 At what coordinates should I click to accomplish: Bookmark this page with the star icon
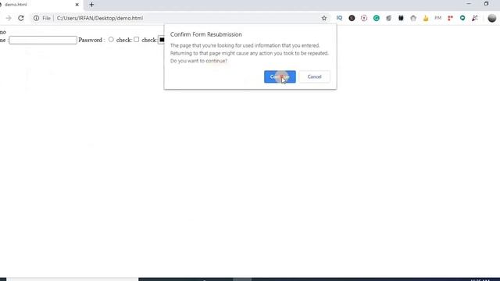click(324, 18)
